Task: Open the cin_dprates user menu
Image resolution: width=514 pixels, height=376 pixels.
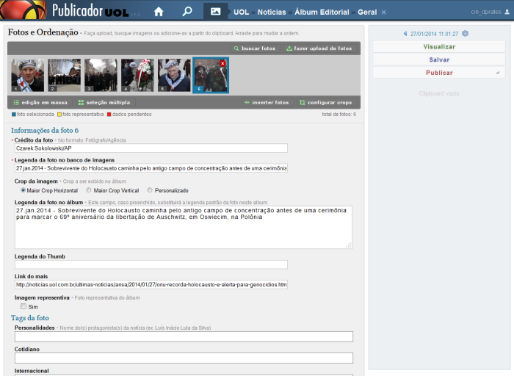Action: click(486, 12)
